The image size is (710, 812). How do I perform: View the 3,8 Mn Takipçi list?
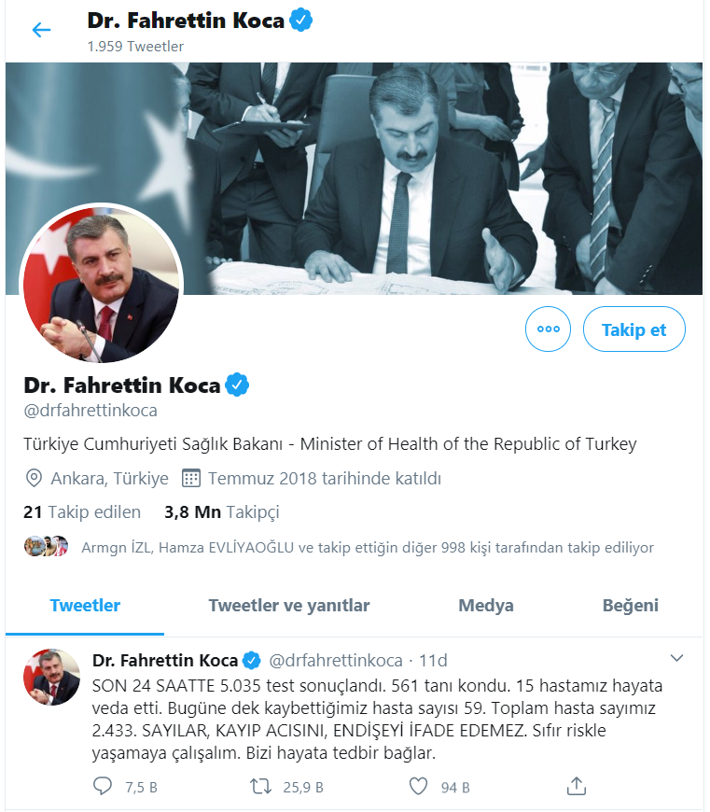[x=221, y=512]
